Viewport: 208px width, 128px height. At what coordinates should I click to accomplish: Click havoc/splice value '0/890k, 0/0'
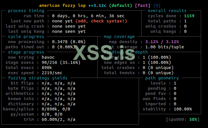(x=56, y=109)
